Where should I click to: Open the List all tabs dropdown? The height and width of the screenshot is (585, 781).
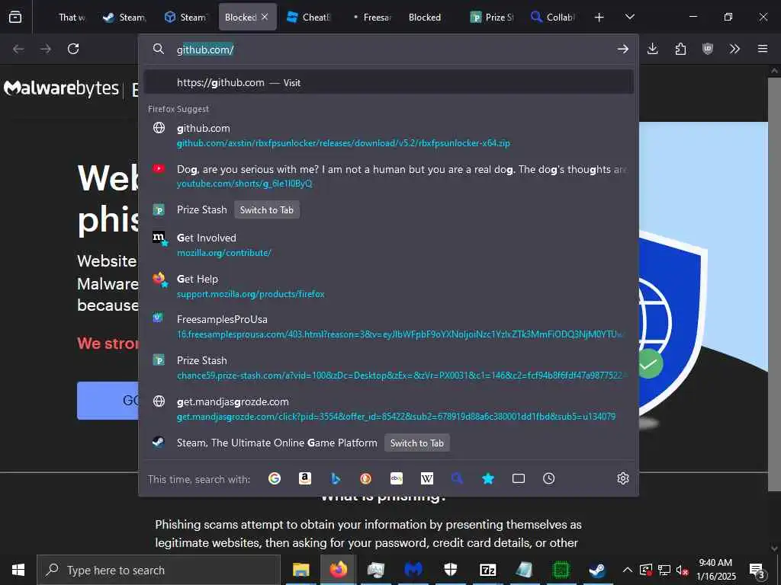tap(629, 17)
